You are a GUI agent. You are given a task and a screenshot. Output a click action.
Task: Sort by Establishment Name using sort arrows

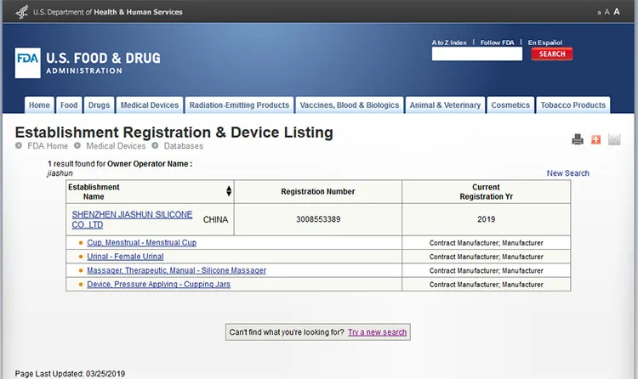pyautogui.click(x=228, y=191)
